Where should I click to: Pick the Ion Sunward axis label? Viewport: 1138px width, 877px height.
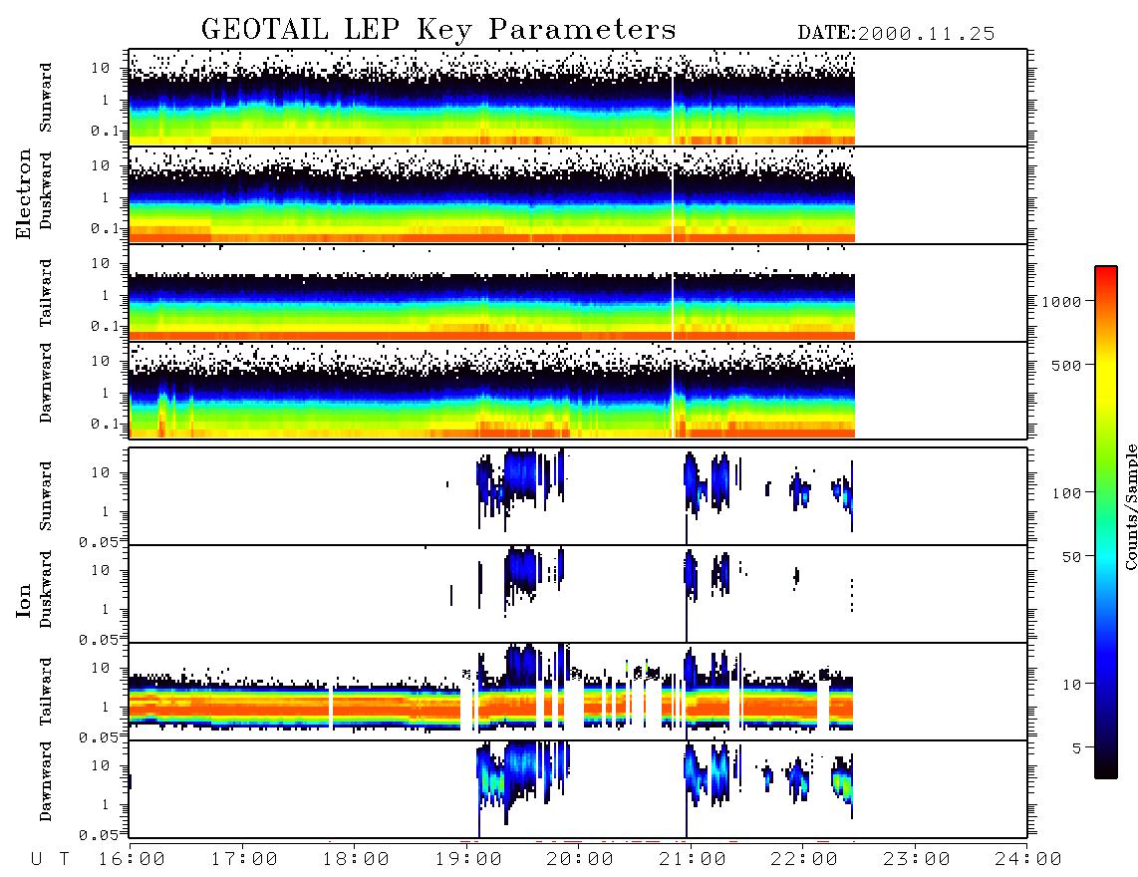(x=46, y=496)
